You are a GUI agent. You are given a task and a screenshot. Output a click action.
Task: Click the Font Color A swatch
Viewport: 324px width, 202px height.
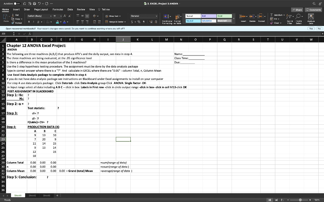click(x=65, y=22)
